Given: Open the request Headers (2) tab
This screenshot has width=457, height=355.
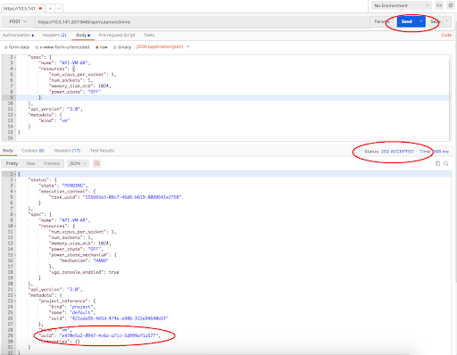Looking at the screenshot, I should point(54,35).
